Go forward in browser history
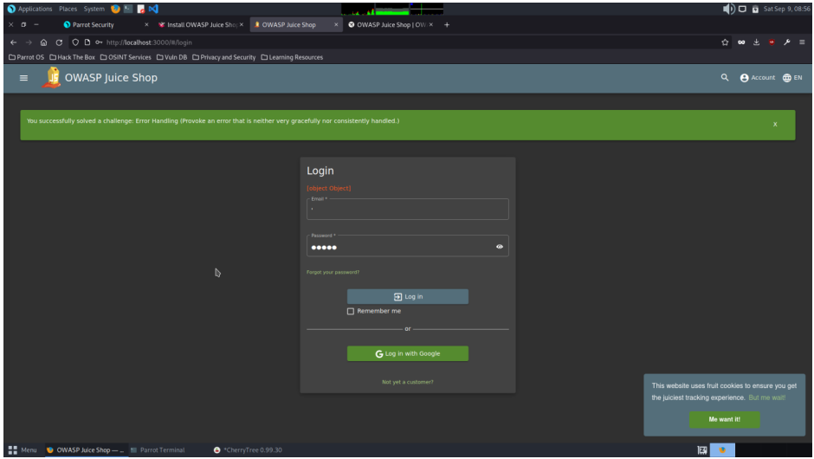This screenshot has height=459, width=814. 29,42
